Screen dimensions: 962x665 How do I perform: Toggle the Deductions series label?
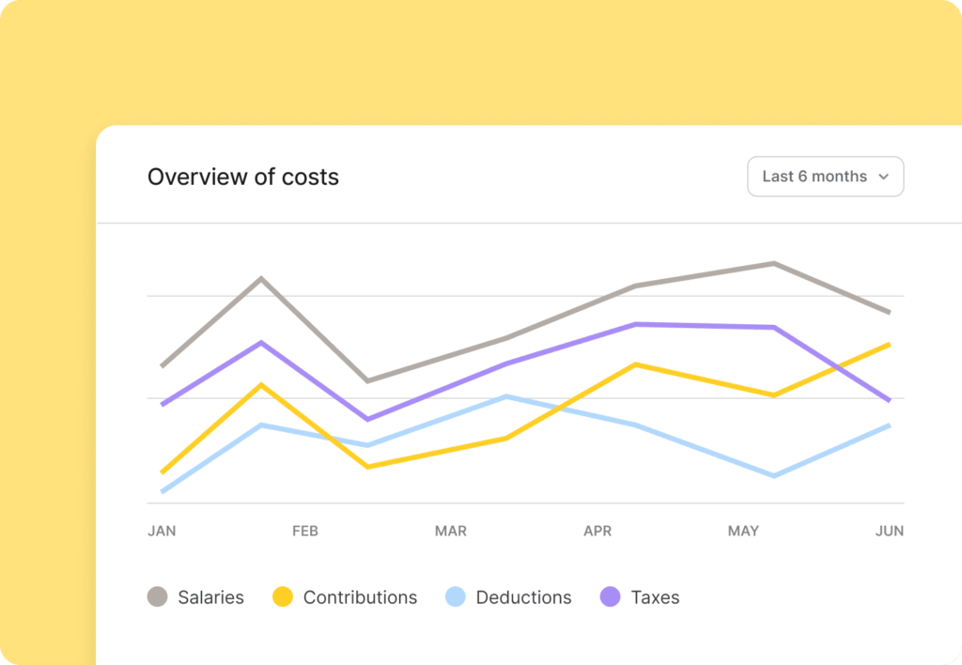point(523,597)
